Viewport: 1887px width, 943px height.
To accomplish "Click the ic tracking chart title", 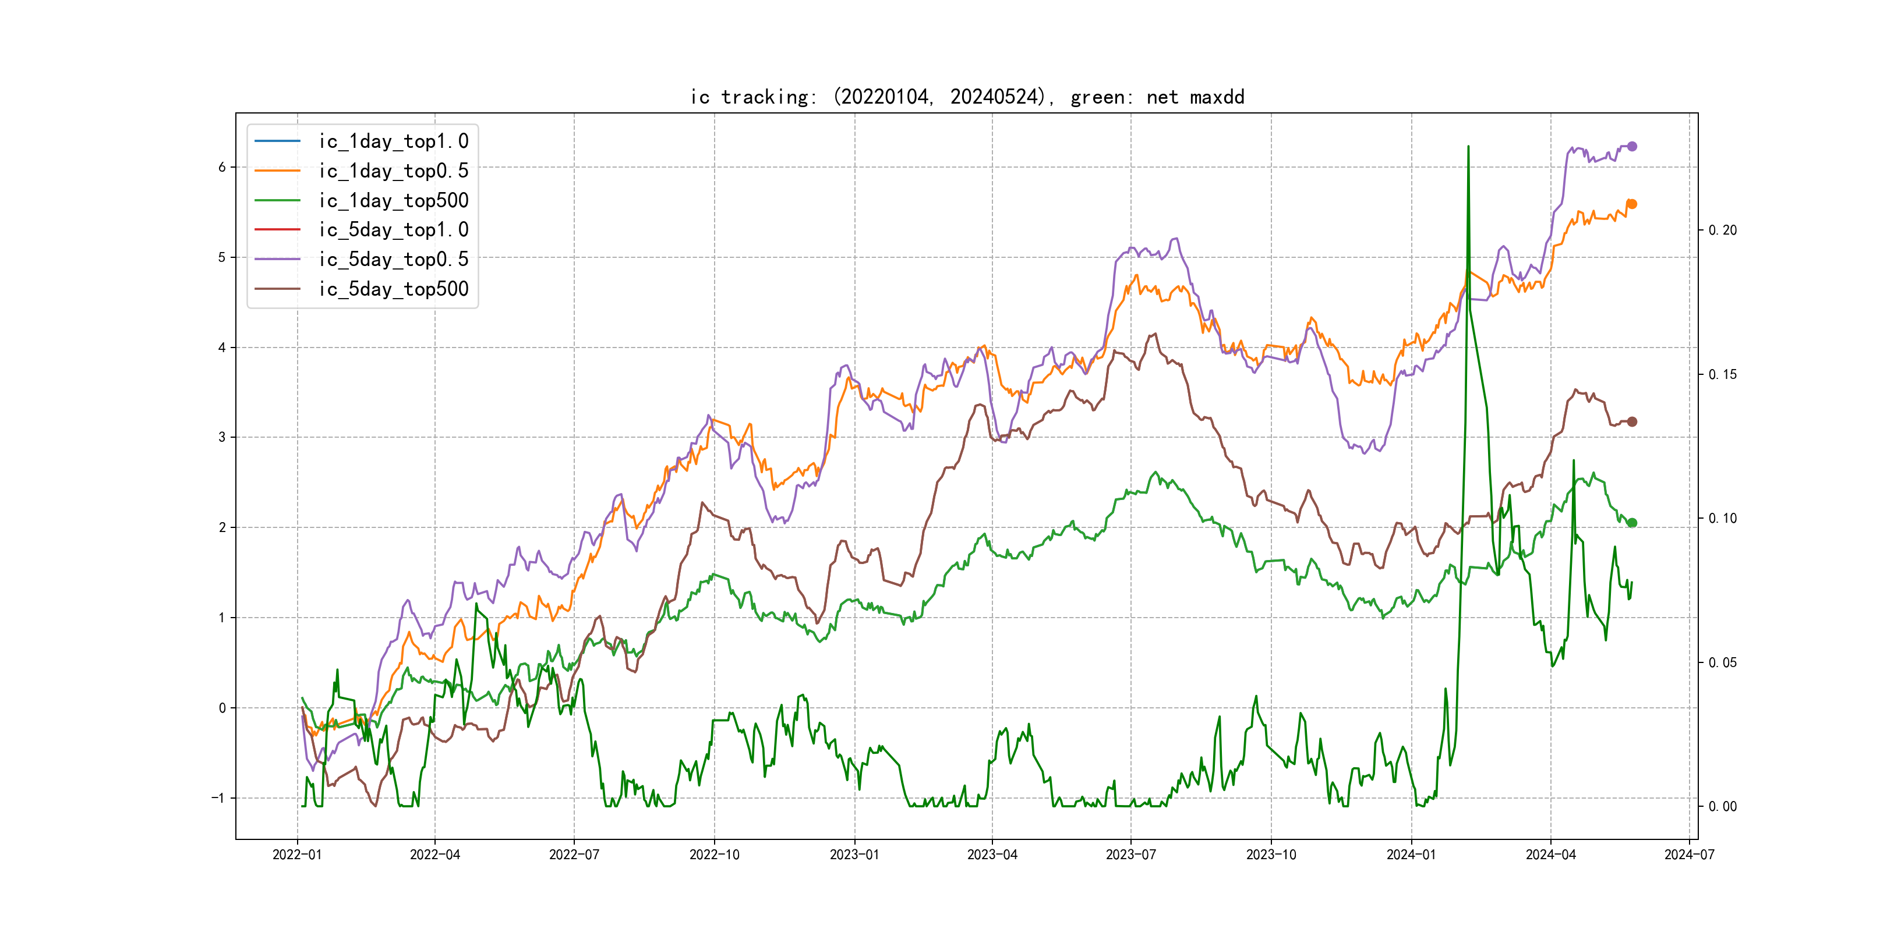I will [967, 97].
